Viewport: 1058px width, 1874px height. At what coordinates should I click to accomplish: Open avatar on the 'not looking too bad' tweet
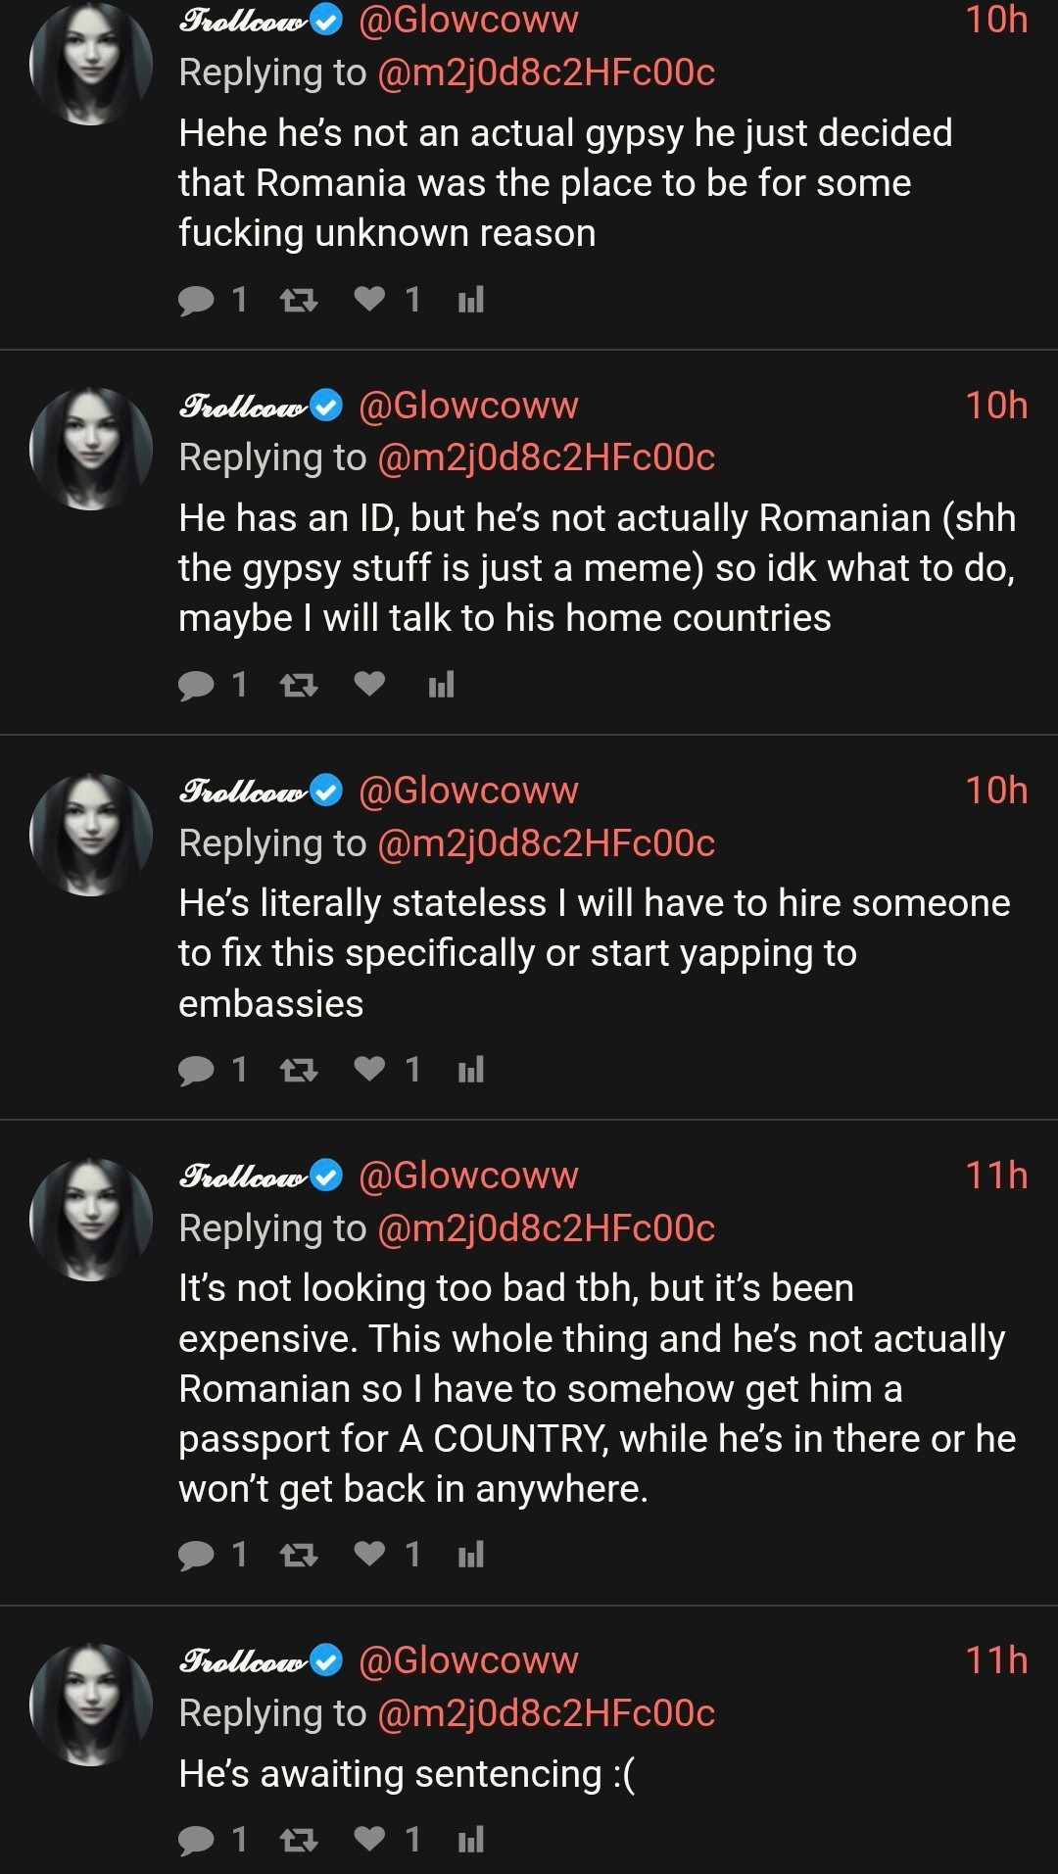click(91, 1220)
